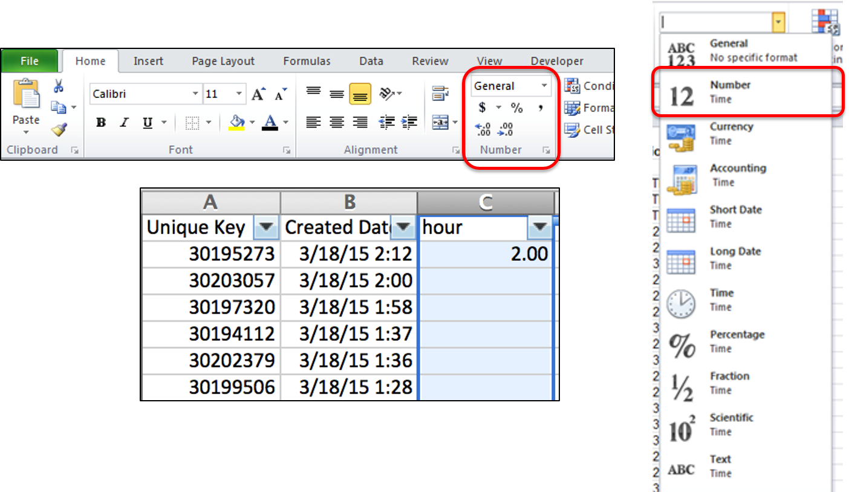The height and width of the screenshot is (492, 849).
Task: Toggle Italic formatting
Action: [x=124, y=123]
